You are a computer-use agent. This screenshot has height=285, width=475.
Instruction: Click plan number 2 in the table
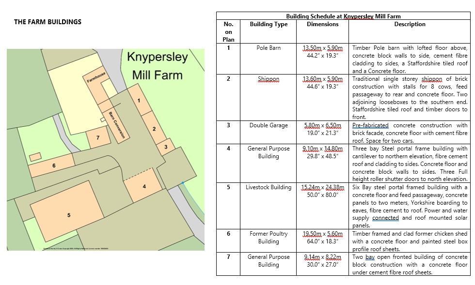(228, 79)
